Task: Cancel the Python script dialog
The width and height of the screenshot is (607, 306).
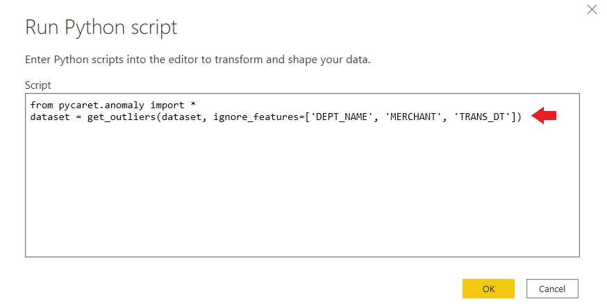Action: [x=552, y=289]
